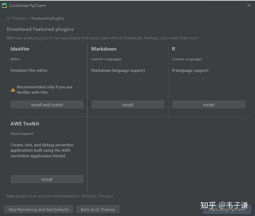Click the IdeaVim plugin title
255x216 pixels.
click(x=20, y=49)
